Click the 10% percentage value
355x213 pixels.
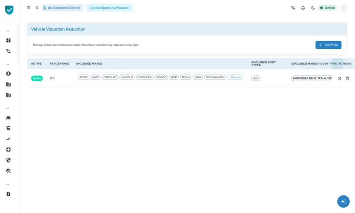[52, 78]
